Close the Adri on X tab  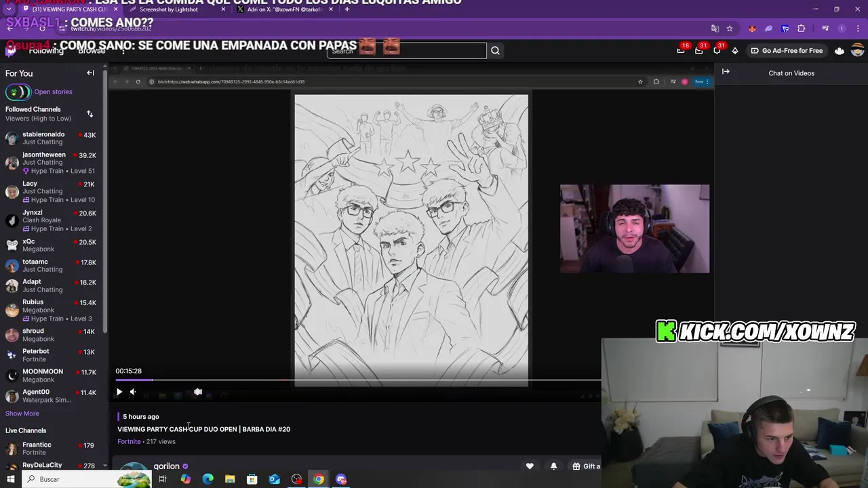coord(331,9)
